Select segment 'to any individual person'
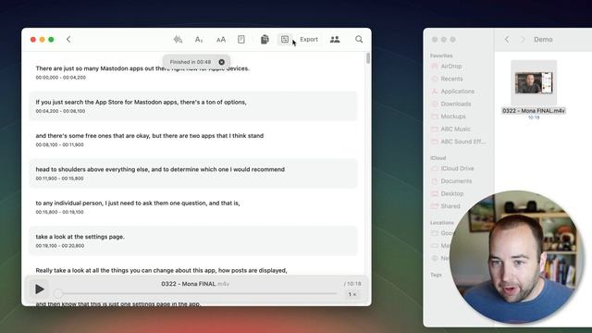The image size is (592, 333). (193, 207)
